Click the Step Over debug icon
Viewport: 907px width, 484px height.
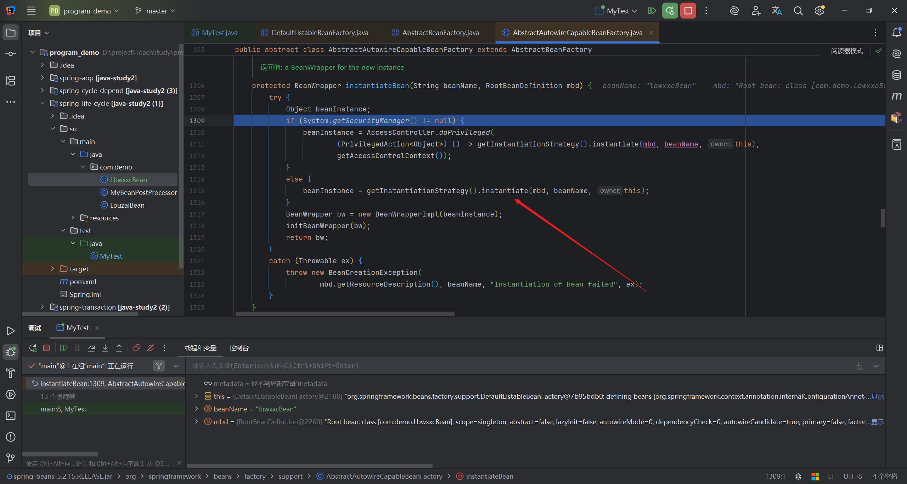coord(91,348)
